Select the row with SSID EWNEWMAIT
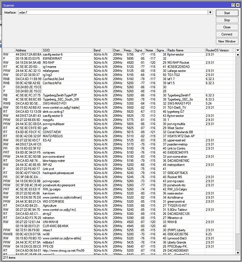 click(119, 59)
